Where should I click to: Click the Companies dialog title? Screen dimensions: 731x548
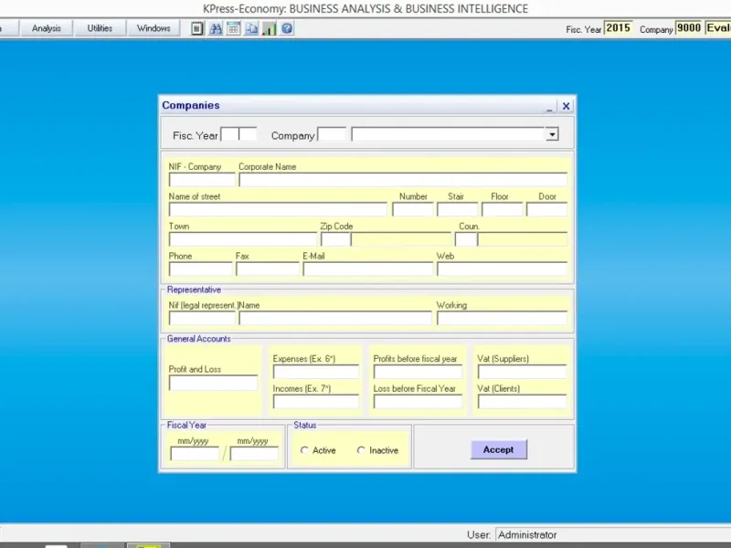coord(191,105)
